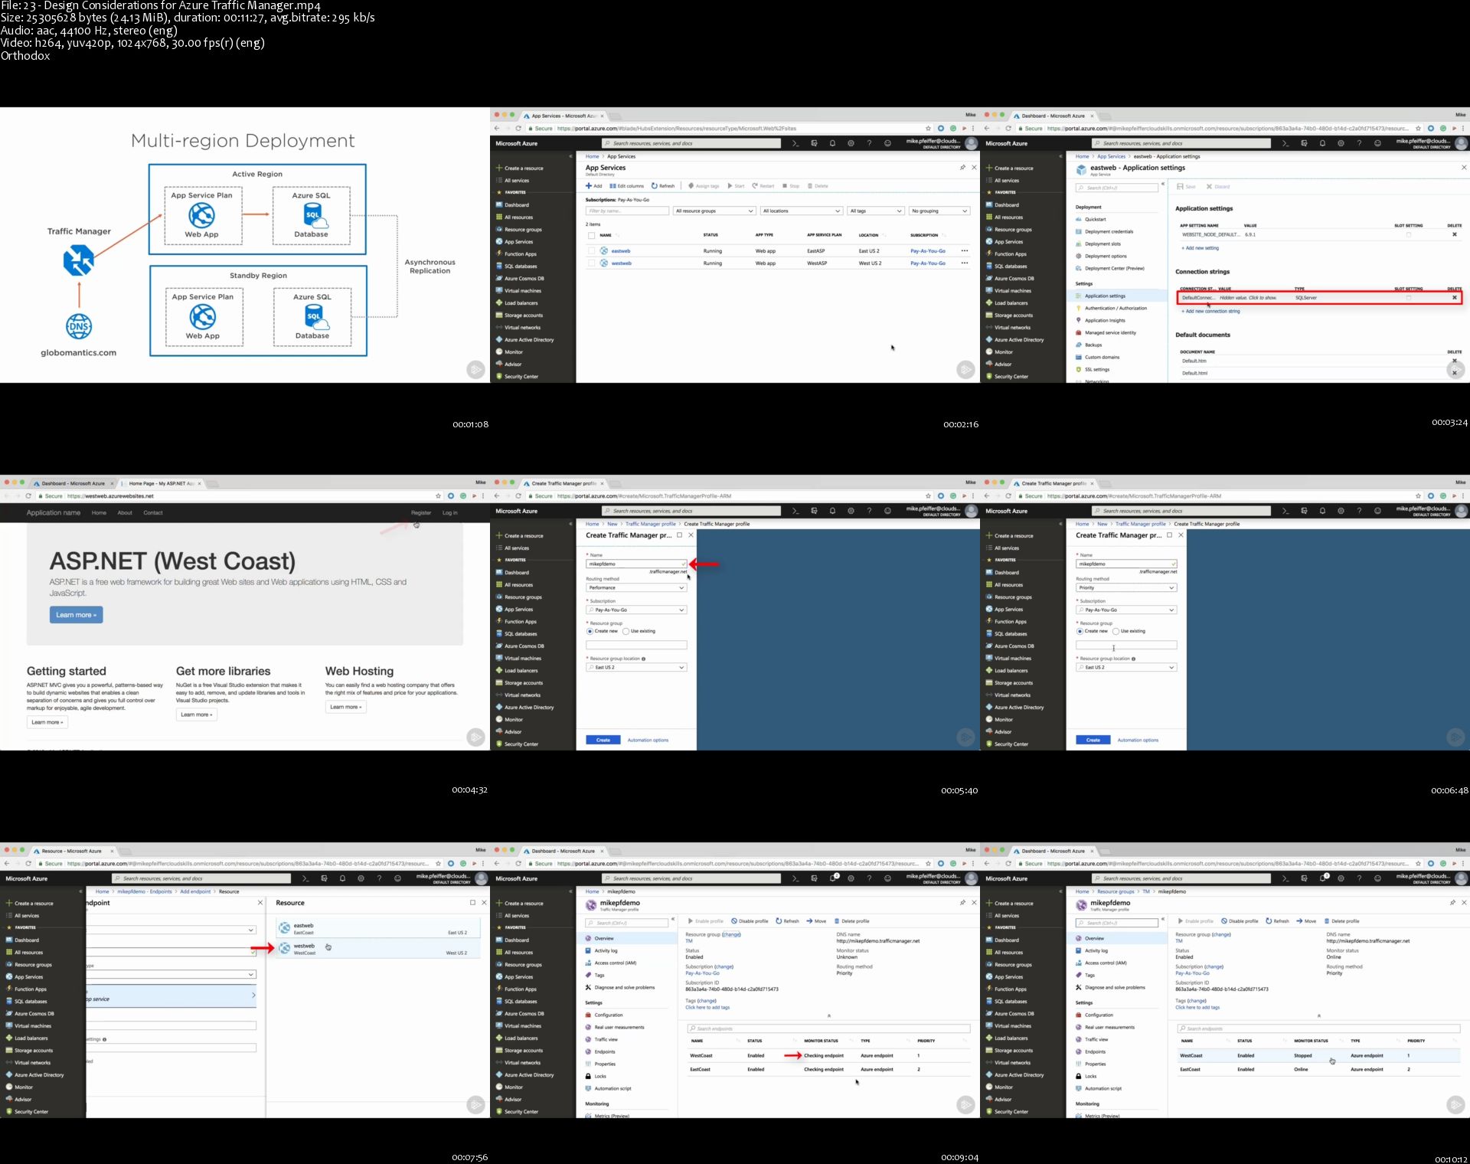This screenshot has height=1164, width=1470.
Task: Select Use existing radio in 00:06:48 frame
Action: pos(1116,632)
